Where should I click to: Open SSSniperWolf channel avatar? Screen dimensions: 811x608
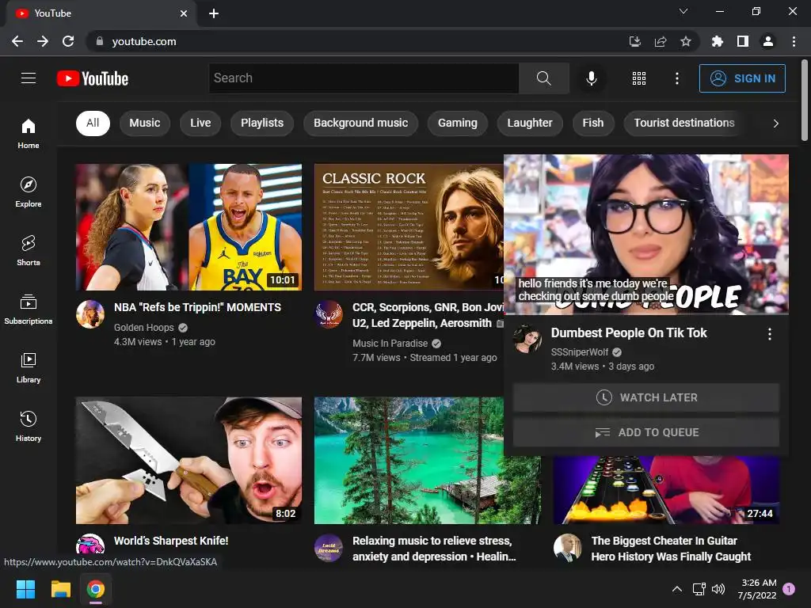(527, 339)
